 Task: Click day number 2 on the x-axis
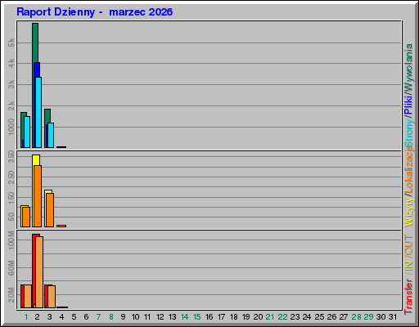37,317
